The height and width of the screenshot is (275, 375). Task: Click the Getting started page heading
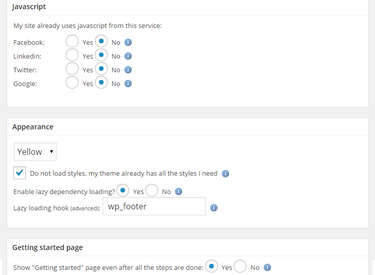click(x=47, y=248)
